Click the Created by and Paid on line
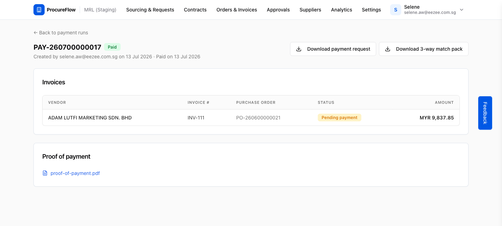The height and width of the screenshot is (226, 502). [x=117, y=57]
